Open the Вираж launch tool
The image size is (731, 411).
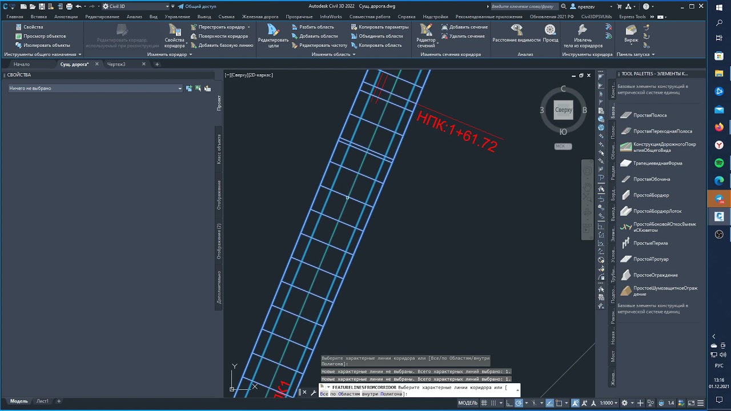[x=631, y=33]
